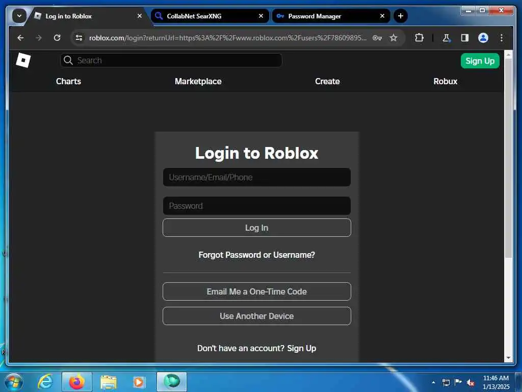Click the green browser taskbar icon
This screenshot has width=522, height=392.
(172, 382)
